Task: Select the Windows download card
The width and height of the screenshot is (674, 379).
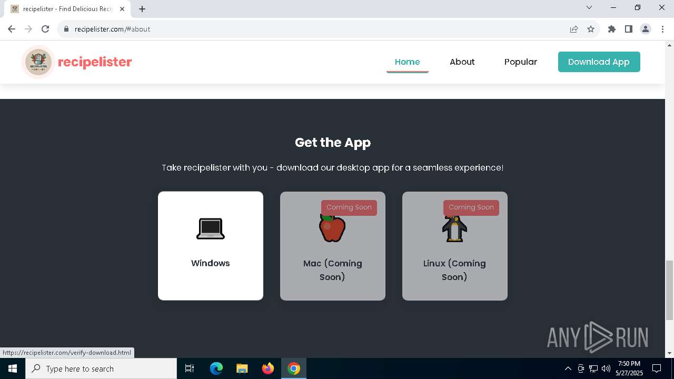Action: 211,246
